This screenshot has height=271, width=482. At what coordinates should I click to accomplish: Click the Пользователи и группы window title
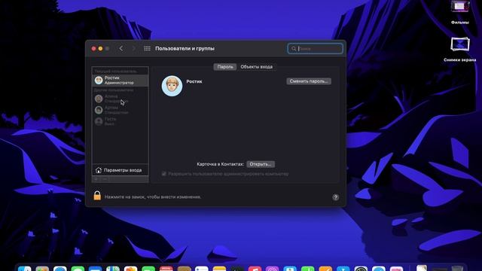[x=185, y=48]
